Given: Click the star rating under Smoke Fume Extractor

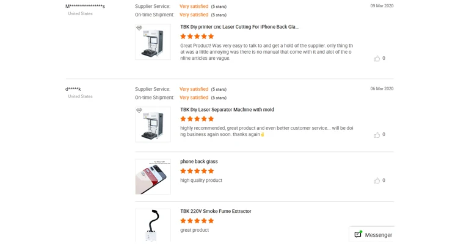Looking at the screenshot, I should (x=197, y=221).
